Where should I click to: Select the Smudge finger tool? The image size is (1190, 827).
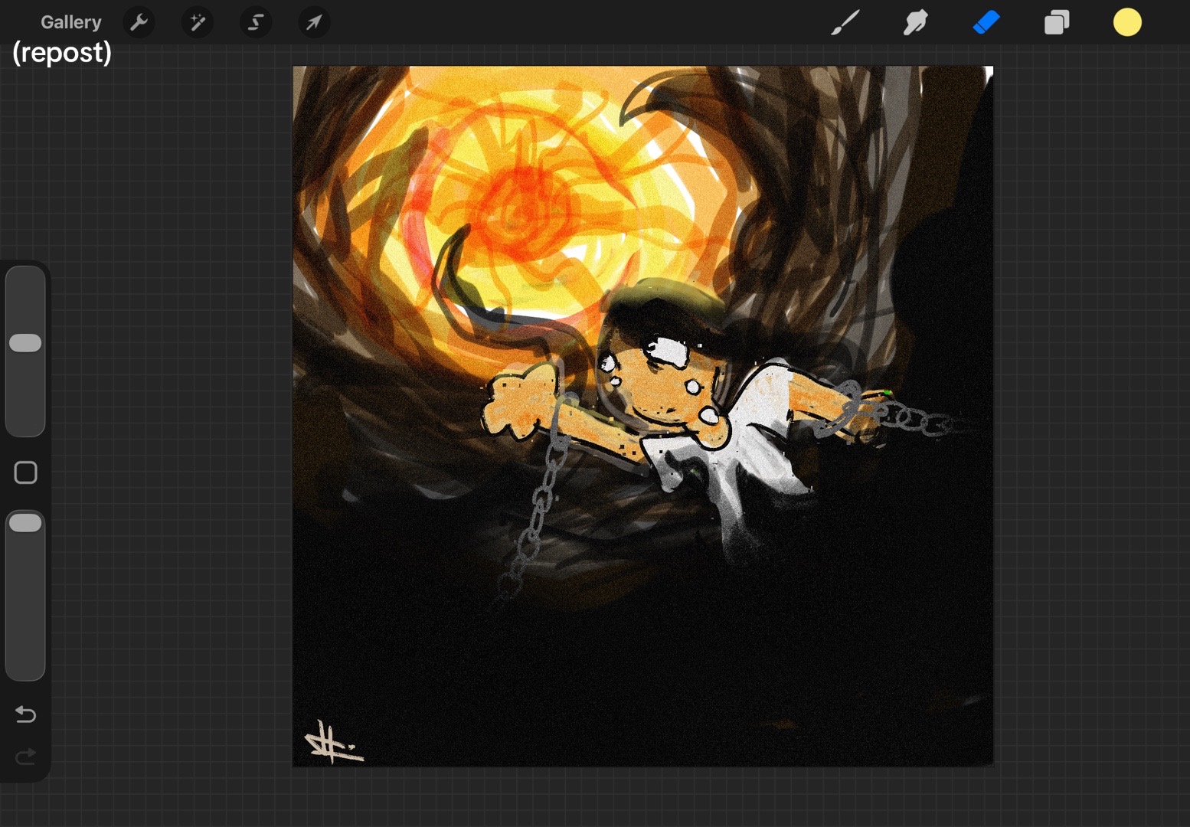click(x=915, y=22)
